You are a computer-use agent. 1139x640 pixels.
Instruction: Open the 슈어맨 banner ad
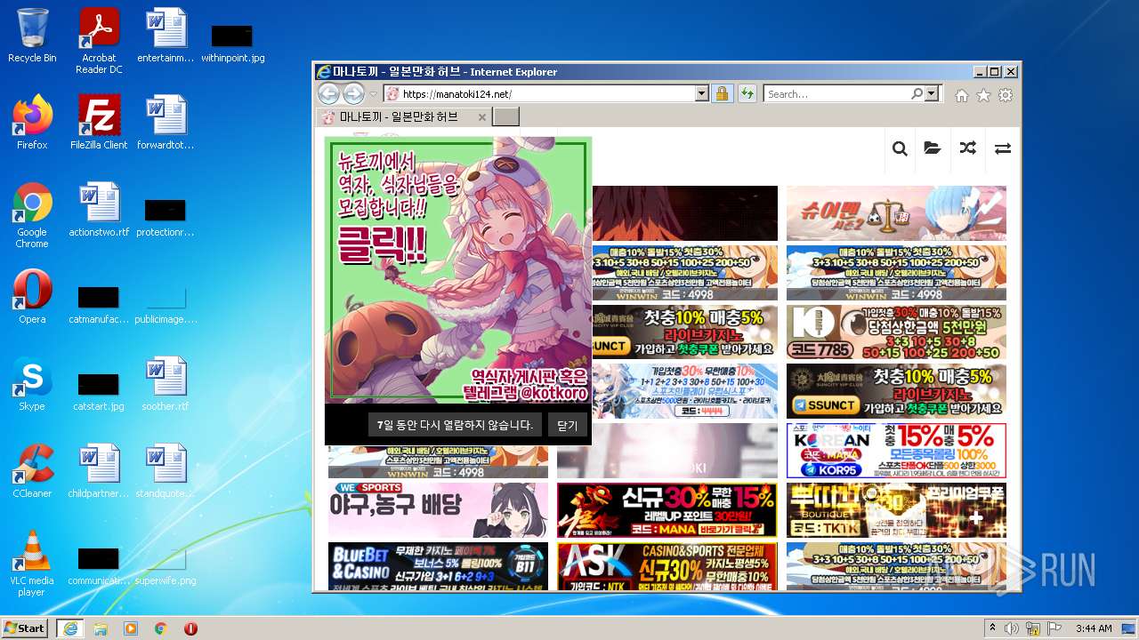[x=896, y=213]
